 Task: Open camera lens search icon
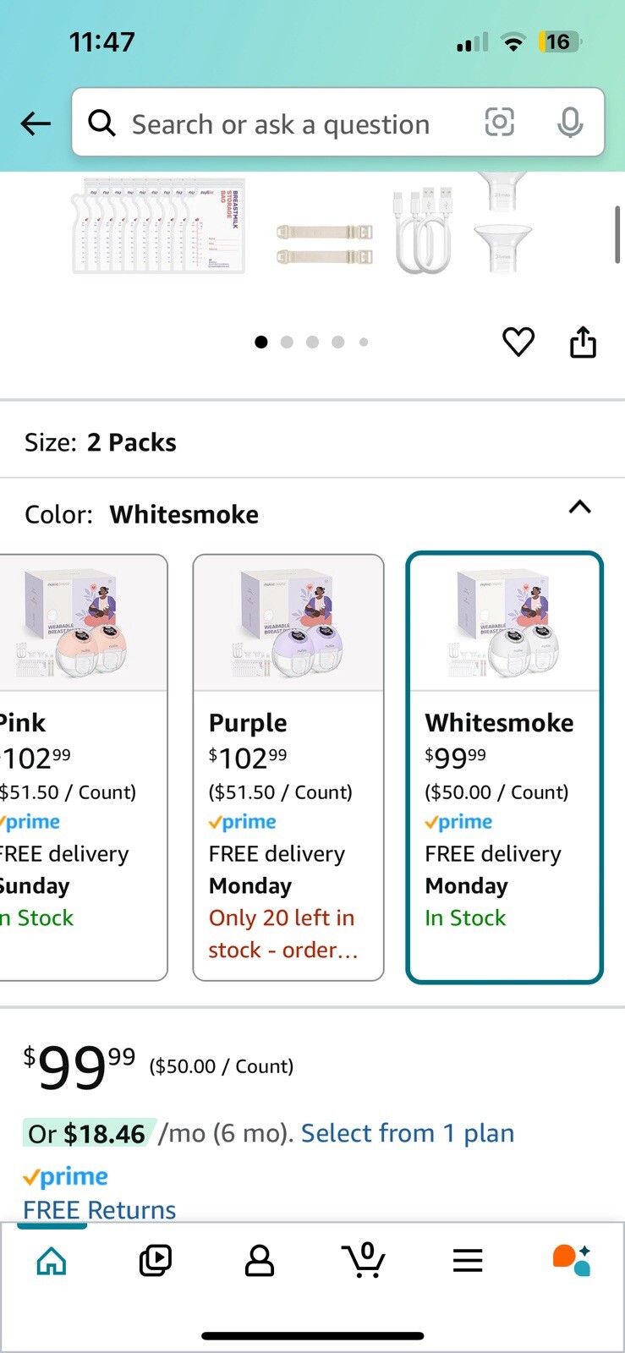(499, 123)
